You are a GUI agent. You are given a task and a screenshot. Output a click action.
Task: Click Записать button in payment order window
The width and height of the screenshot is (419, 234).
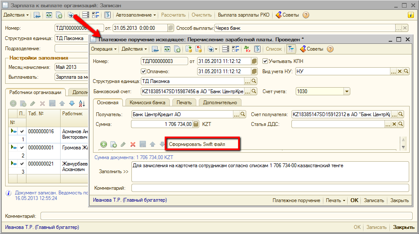tap(374, 200)
